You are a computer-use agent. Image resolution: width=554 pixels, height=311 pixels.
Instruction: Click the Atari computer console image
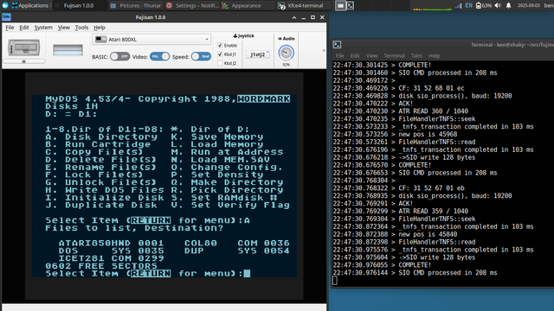[24, 48]
